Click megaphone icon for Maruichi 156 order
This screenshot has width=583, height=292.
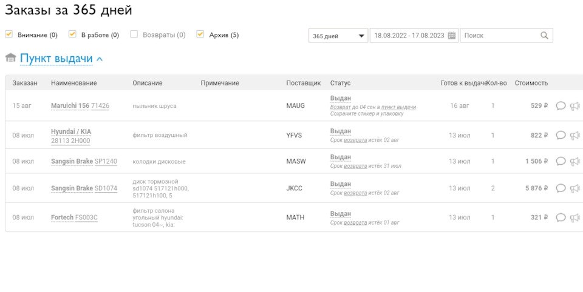point(574,106)
